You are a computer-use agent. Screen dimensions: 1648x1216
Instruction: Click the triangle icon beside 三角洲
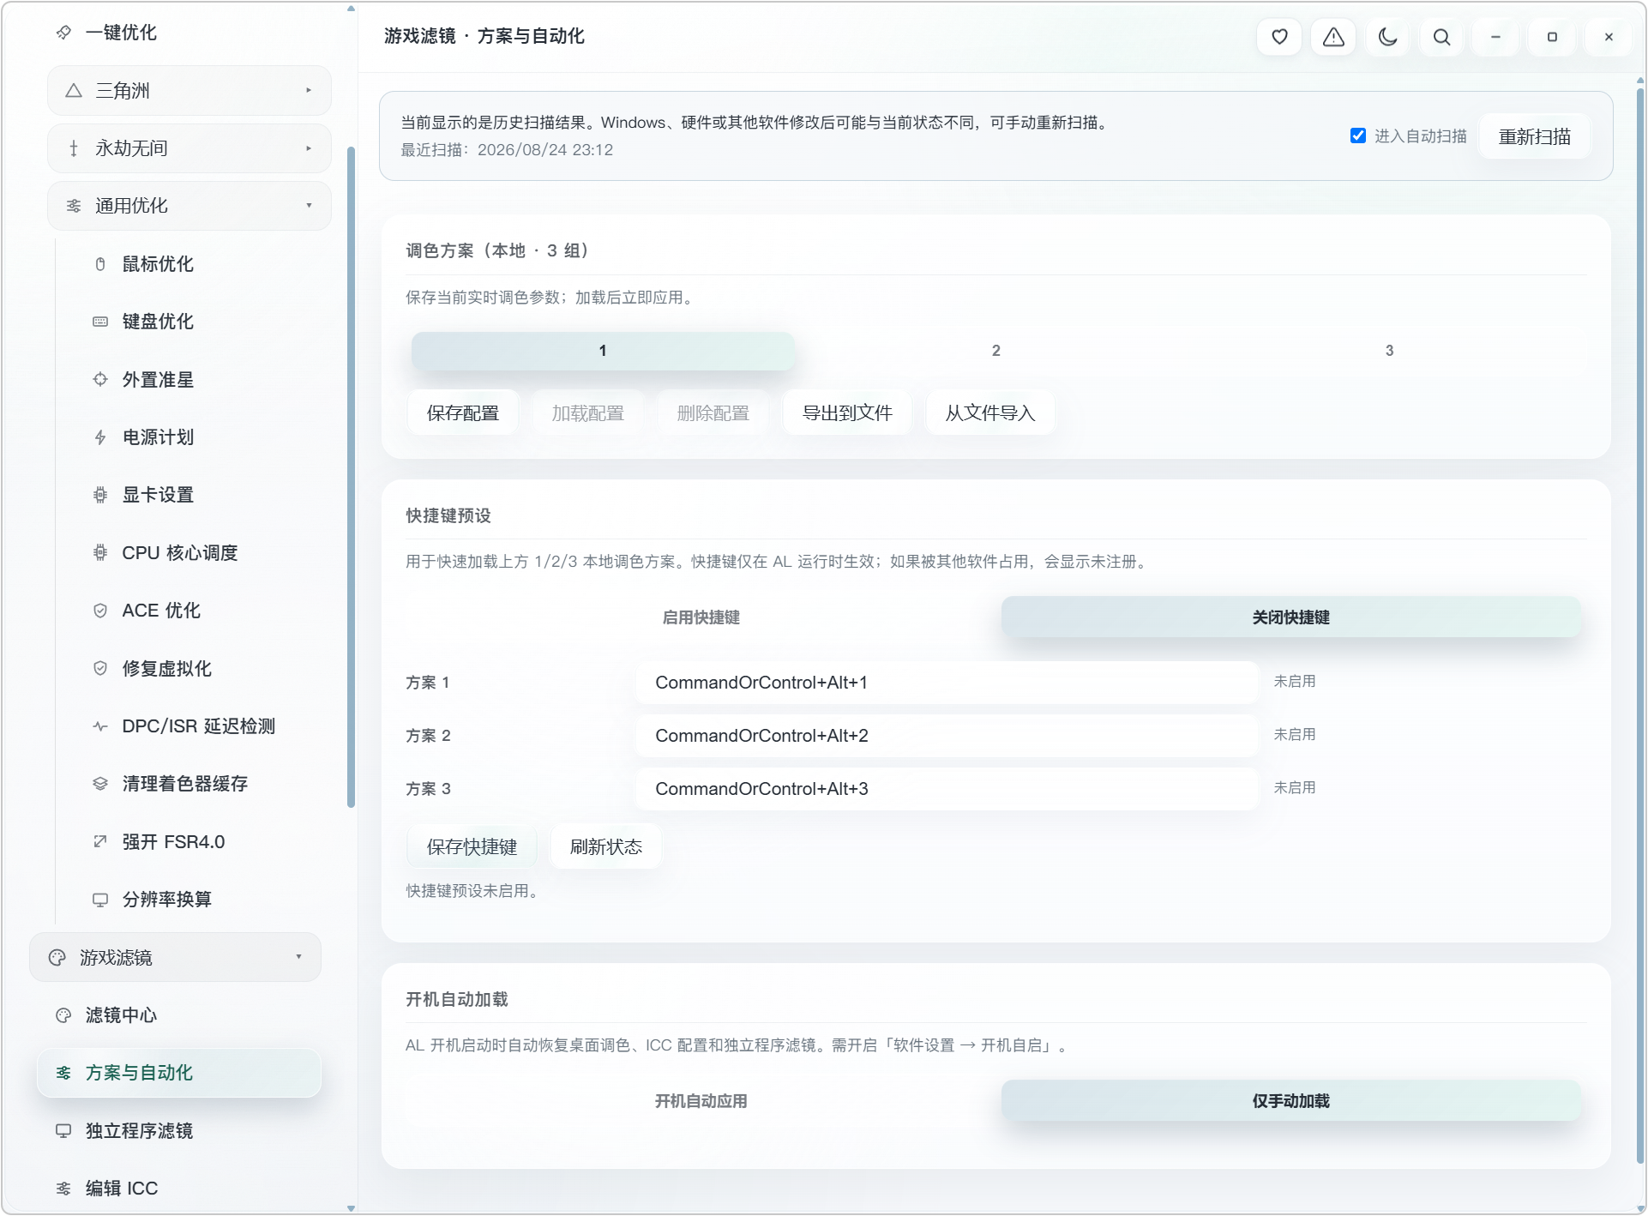click(x=74, y=90)
